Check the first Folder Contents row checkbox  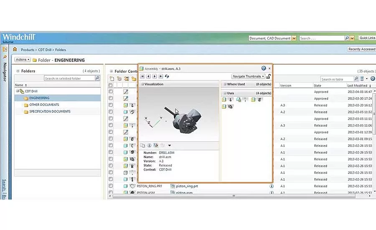pyautogui.click(x=111, y=92)
